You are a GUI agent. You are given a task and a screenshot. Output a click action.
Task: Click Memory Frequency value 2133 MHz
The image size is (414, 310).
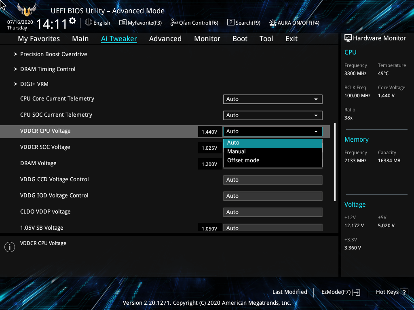355,161
